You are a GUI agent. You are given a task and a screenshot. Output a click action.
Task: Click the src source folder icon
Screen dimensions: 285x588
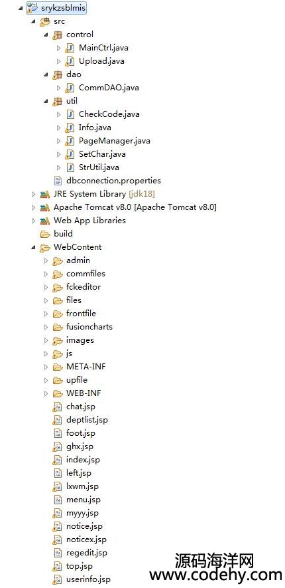(45, 21)
